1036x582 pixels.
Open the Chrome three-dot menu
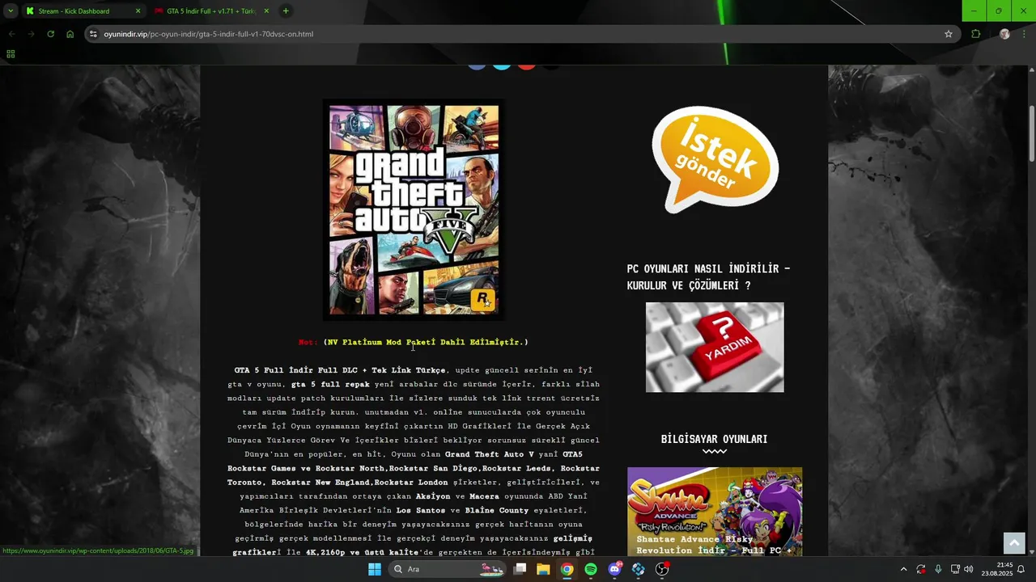tap(1025, 34)
